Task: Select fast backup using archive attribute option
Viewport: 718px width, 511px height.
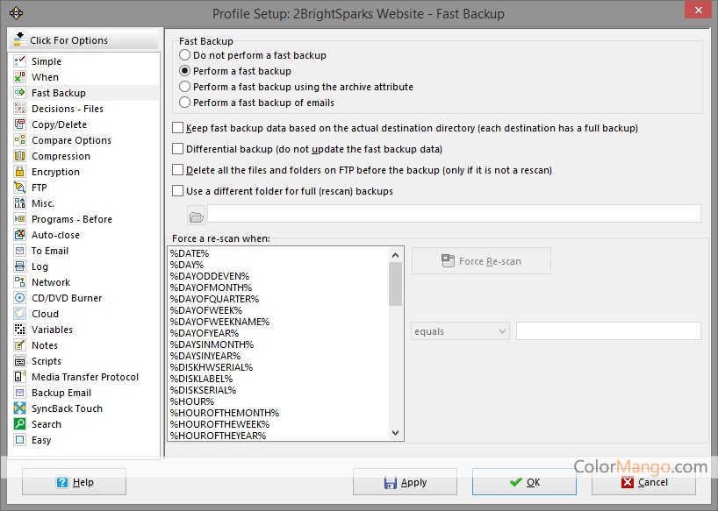Action: [184, 87]
